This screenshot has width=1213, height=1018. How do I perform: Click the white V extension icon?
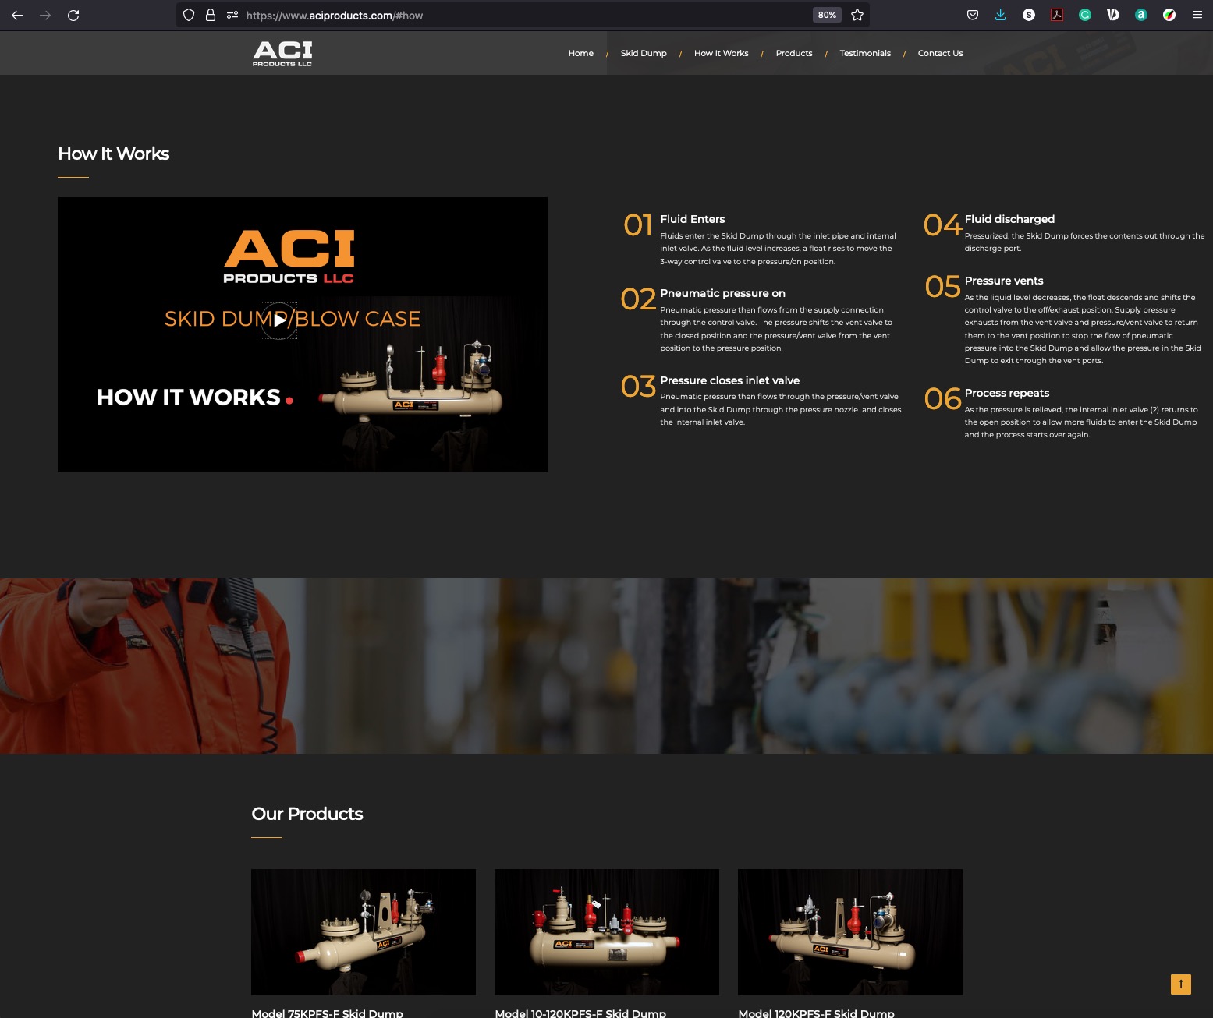coord(1113,15)
